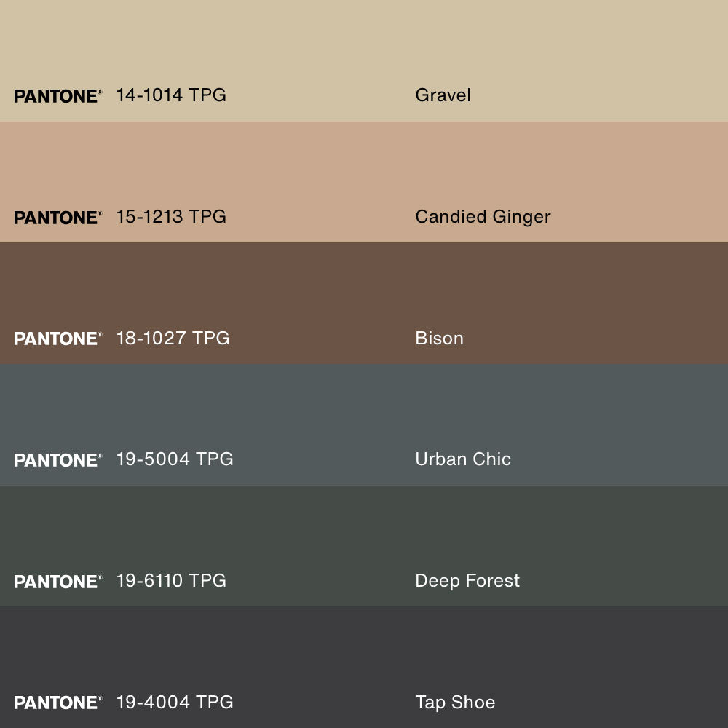
Task: Click the Bison color name
Action: tap(439, 338)
